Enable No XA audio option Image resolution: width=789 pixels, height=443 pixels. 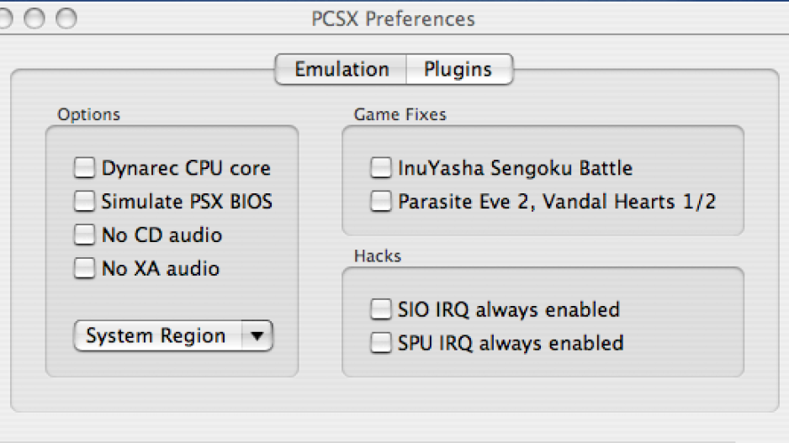[x=84, y=269]
